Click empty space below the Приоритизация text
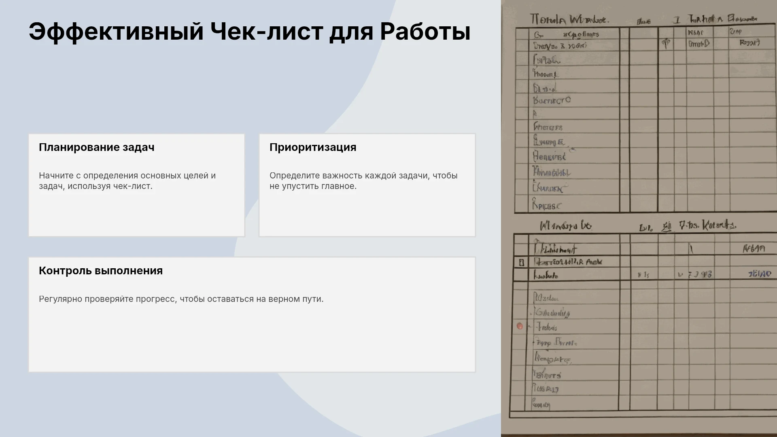Image resolution: width=777 pixels, height=437 pixels. coord(367,214)
